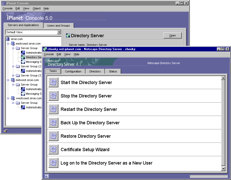Click Certificate Setup Wizard text
Image resolution: width=231 pixels, height=180 pixels.
point(85,149)
